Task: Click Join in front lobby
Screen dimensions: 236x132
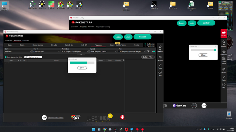Action: point(128,37)
